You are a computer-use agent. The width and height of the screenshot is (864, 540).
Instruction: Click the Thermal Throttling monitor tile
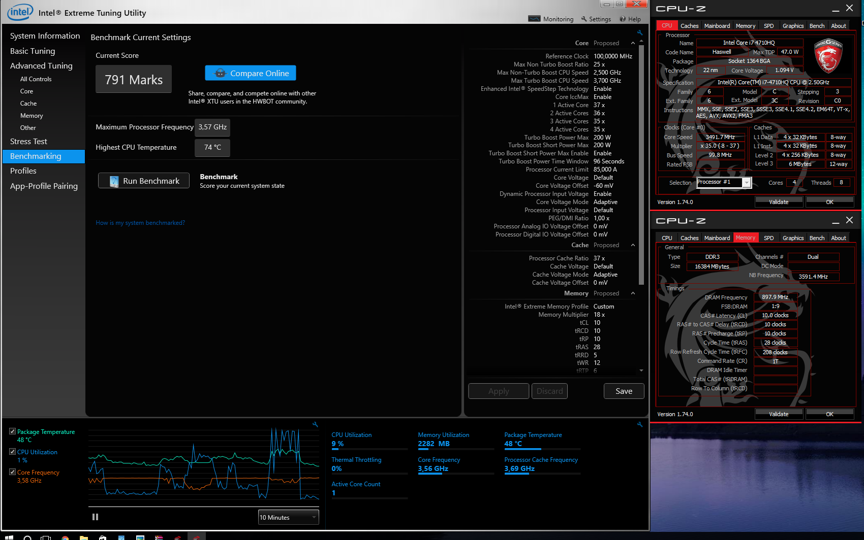click(x=369, y=464)
